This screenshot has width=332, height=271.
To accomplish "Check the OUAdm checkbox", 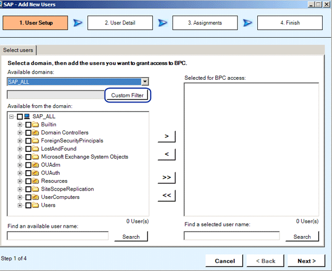I will tap(28, 165).
